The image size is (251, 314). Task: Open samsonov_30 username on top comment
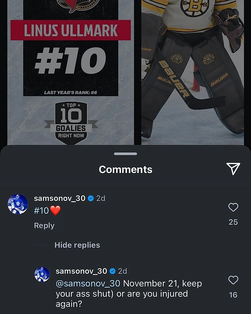(x=59, y=198)
